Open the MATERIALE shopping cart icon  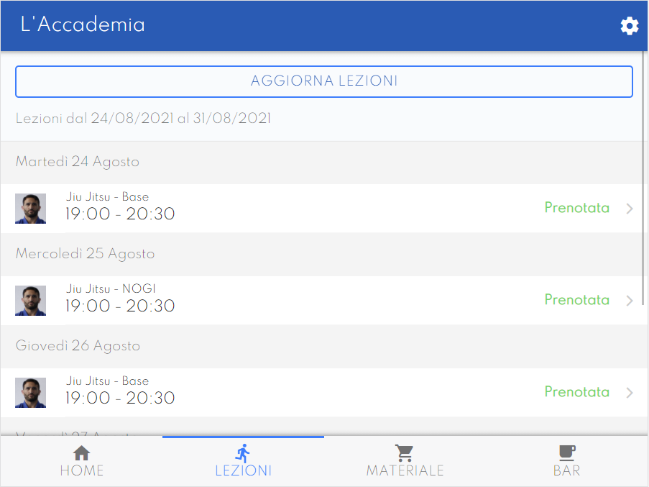click(x=405, y=453)
